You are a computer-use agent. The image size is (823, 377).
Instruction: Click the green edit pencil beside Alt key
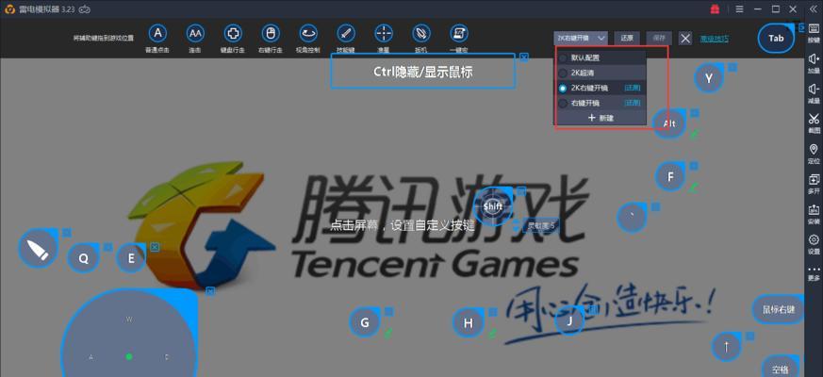[x=694, y=135]
